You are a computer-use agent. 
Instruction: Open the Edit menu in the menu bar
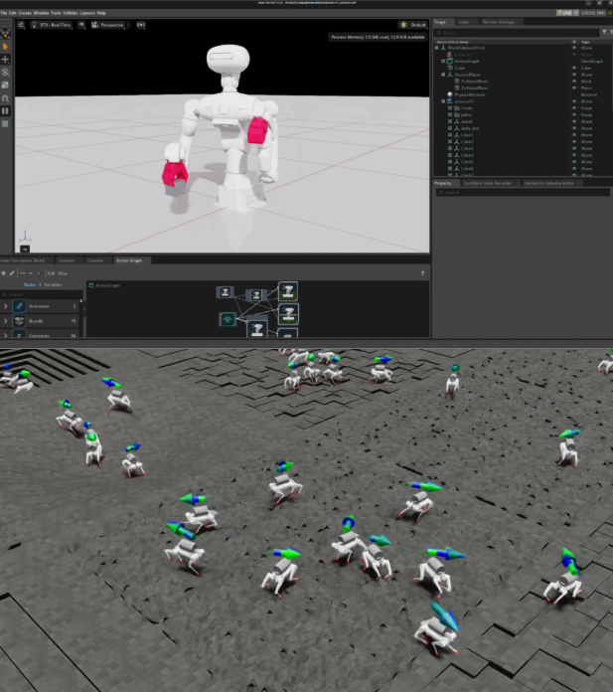click(x=12, y=13)
